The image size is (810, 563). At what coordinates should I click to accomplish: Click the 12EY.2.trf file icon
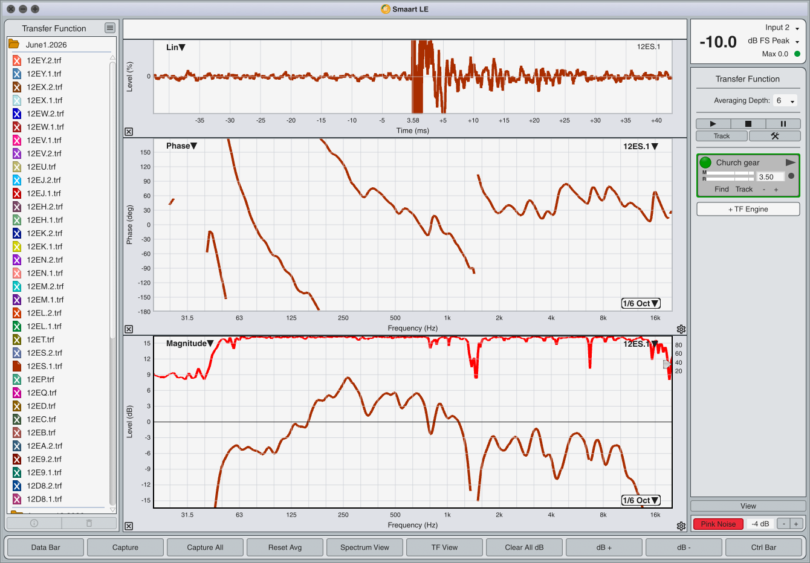click(17, 60)
